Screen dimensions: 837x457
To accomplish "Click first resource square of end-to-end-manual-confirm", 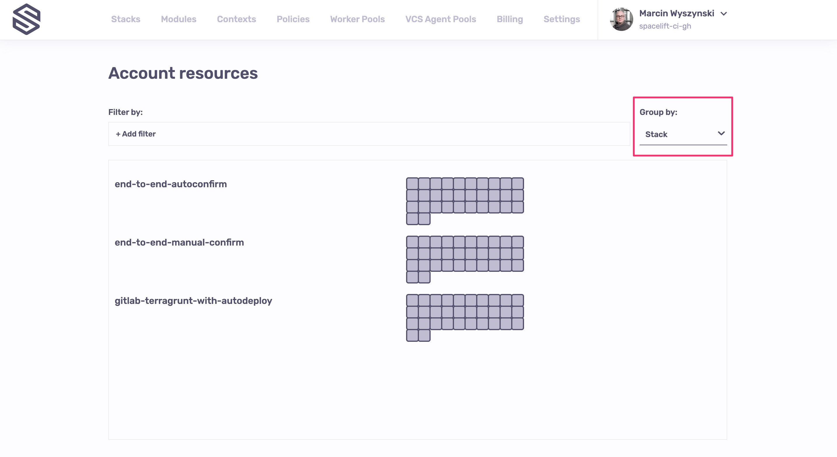I will (x=412, y=242).
